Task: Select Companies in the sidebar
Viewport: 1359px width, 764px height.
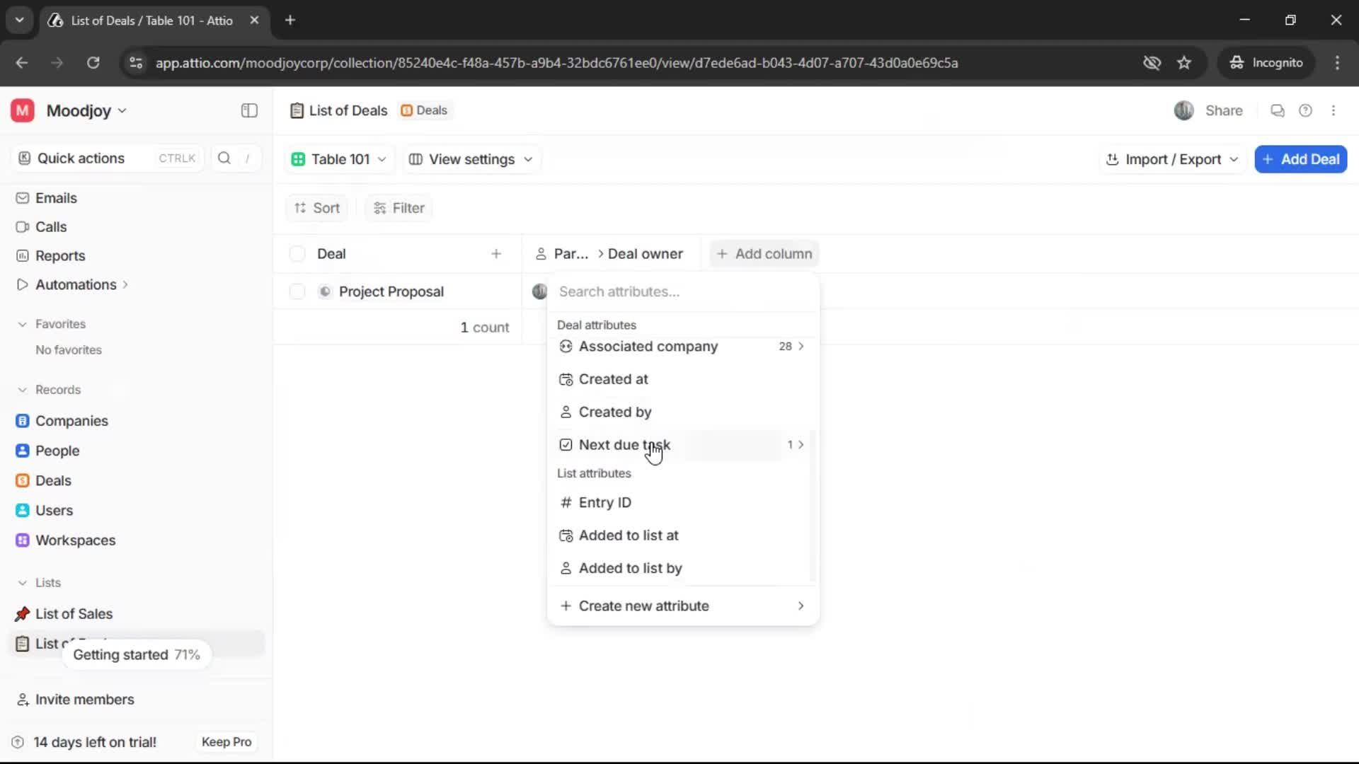Action: [71, 420]
